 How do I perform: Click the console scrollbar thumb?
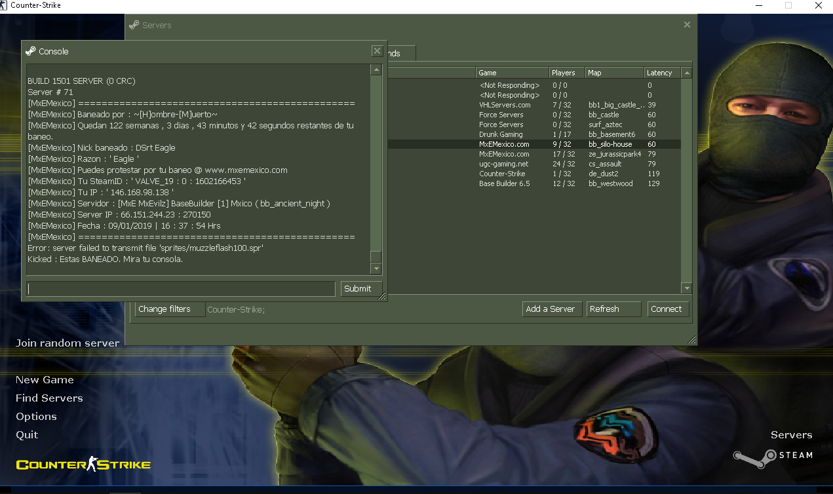[x=376, y=256]
